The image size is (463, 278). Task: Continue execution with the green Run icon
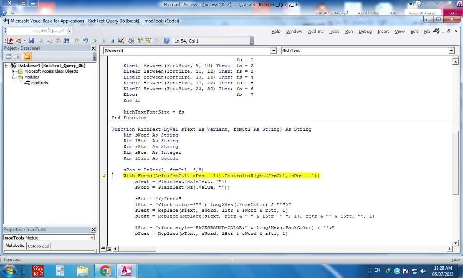pyautogui.click(x=95, y=41)
